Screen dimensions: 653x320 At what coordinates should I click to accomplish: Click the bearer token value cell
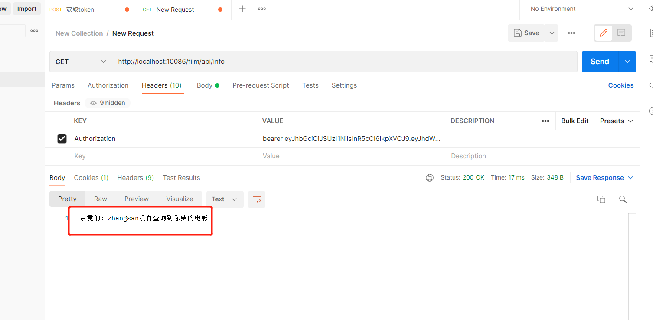(352, 139)
